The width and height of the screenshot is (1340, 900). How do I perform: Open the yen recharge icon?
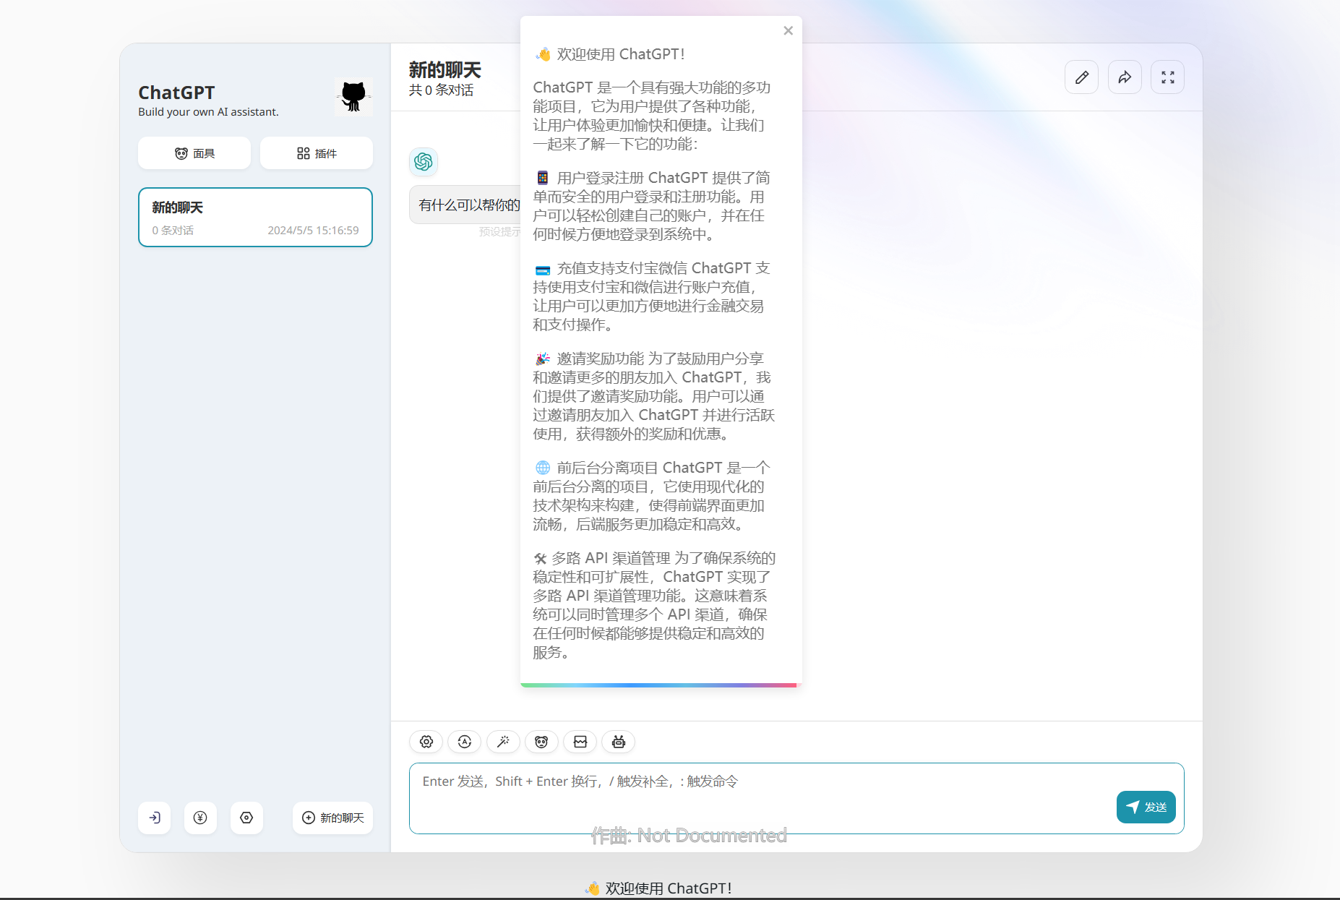click(200, 818)
